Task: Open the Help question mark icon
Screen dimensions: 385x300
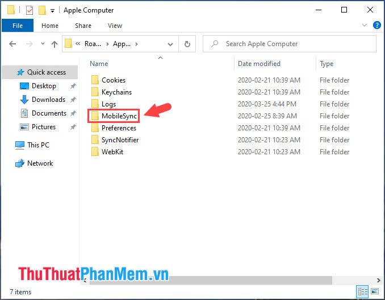Action: coord(376,25)
